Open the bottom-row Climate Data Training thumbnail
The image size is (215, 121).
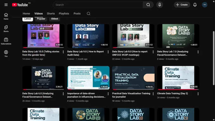[43, 114]
